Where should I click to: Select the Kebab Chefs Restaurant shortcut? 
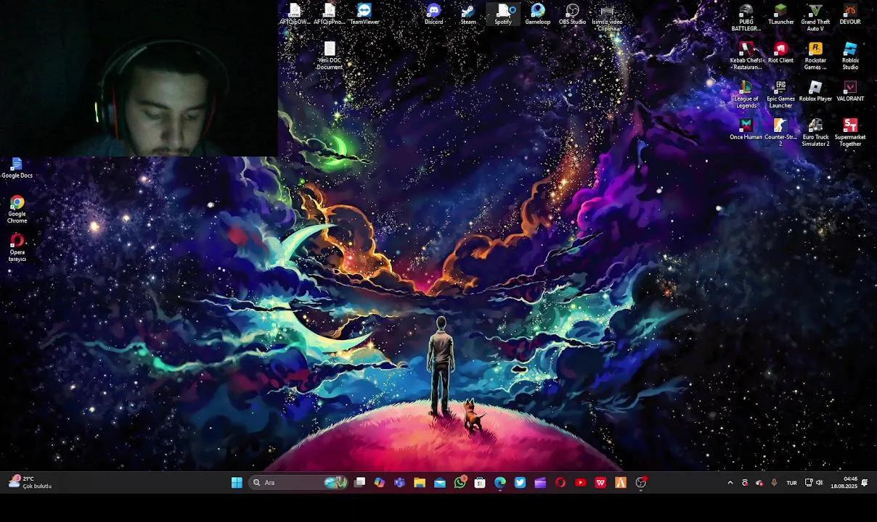(x=746, y=56)
